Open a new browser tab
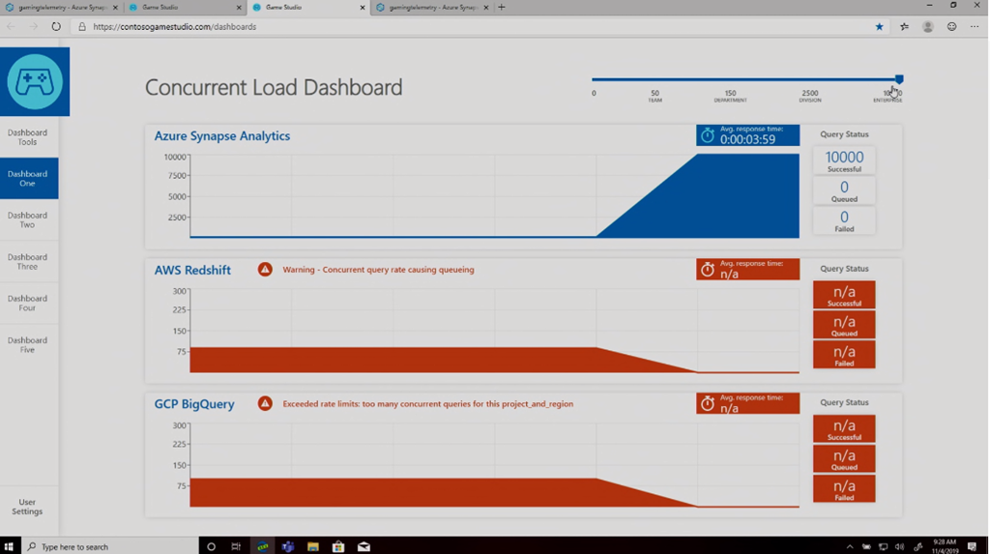Image resolution: width=990 pixels, height=554 pixels. 501,7
